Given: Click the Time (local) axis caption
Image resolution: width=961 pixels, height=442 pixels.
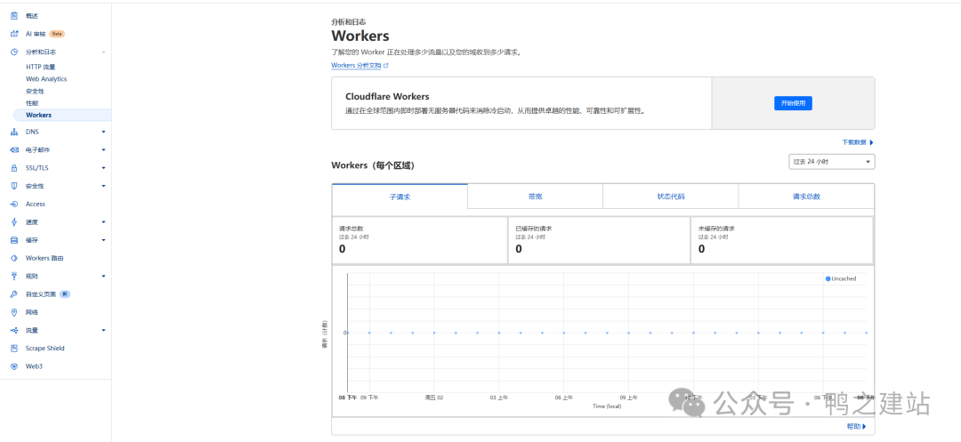Looking at the screenshot, I should tap(607, 406).
